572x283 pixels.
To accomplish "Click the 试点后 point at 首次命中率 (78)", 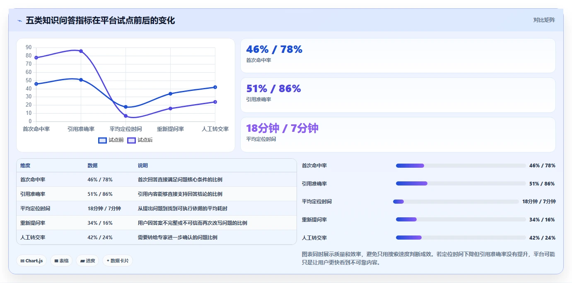I will click(36, 58).
